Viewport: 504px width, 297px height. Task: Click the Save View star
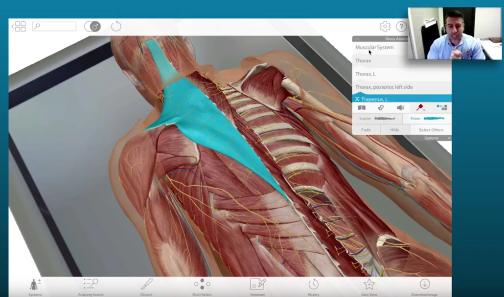[x=369, y=287]
